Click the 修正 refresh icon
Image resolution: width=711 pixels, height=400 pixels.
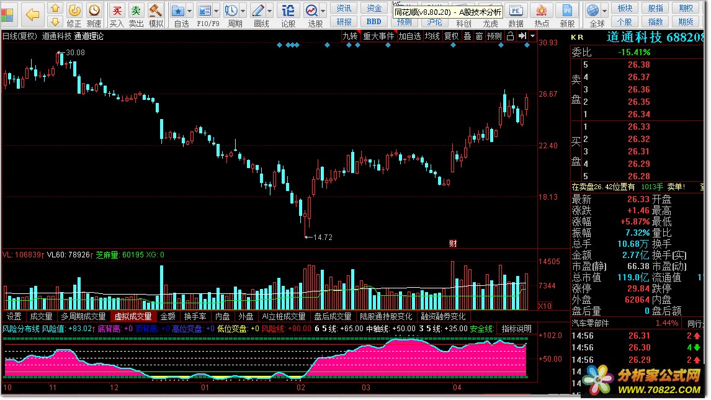coord(74,10)
